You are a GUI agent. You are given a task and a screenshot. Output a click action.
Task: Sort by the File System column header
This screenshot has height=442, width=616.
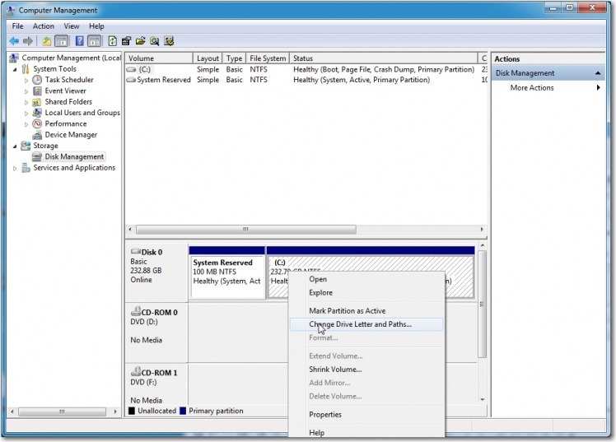pyautogui.click(x=268, y=58)
